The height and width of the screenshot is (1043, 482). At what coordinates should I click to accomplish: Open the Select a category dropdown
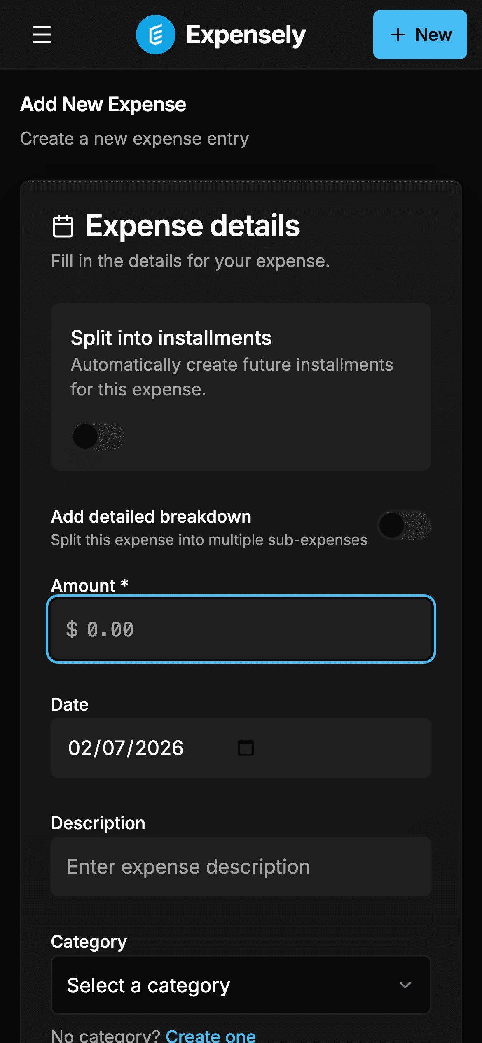241,985
